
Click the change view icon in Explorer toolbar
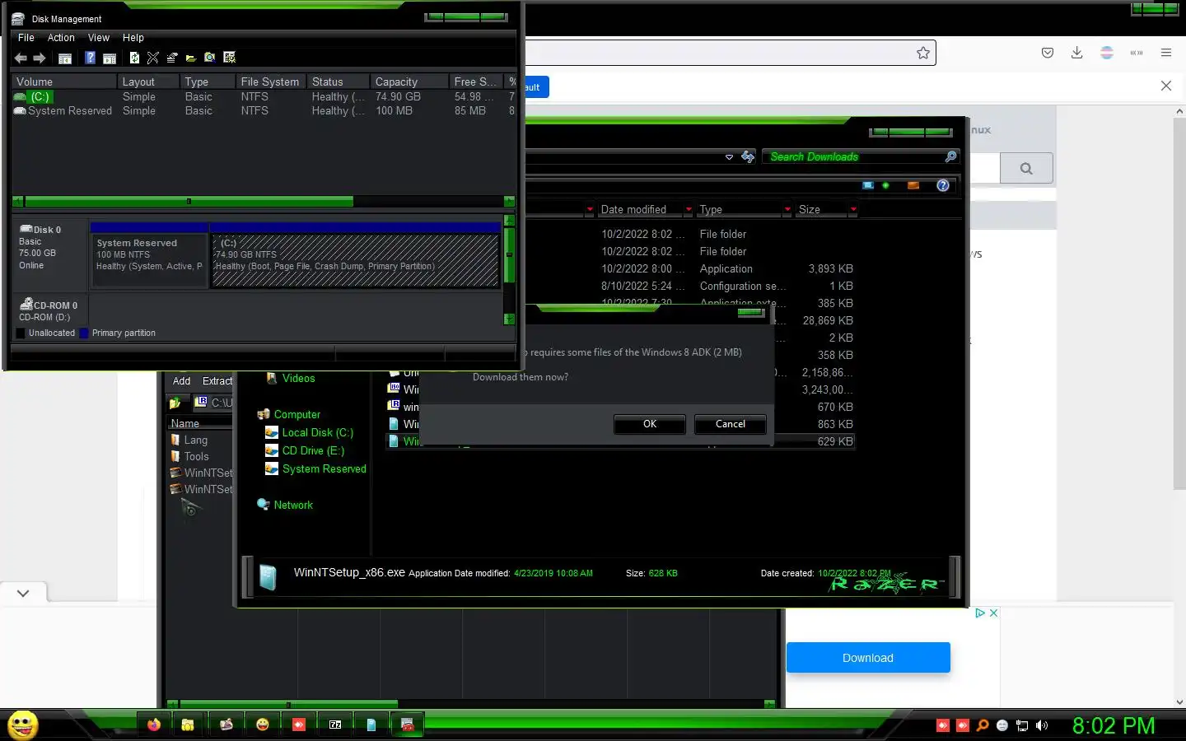click(868, 185)
